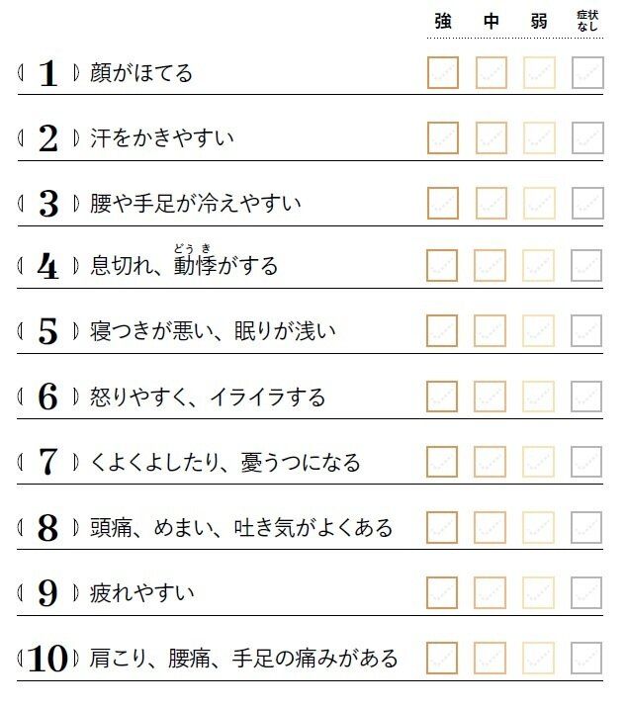Click the 強 column header
The width and height of the screenshot is (627, 708).
[x=443, y=21]
